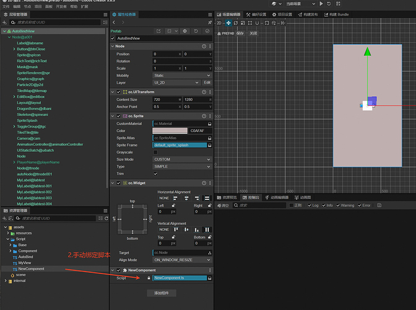416x310 pixels.
Task: Open the Sprite Color swatch picker
Action: tap(170, 131)
